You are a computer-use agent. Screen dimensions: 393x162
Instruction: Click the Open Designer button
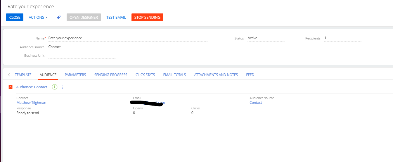tap(84, 18)
